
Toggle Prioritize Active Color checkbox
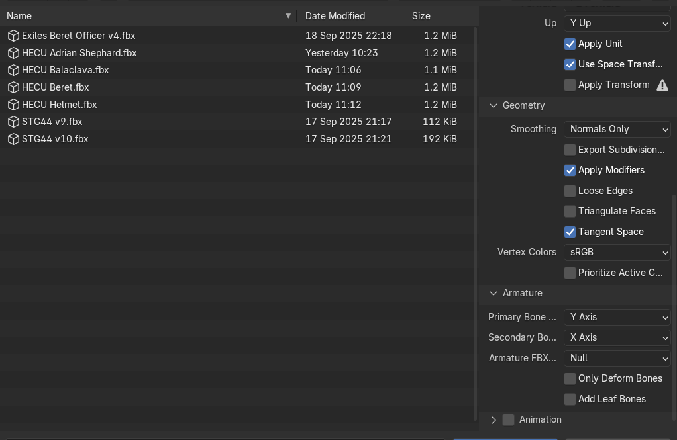click(x=570, y=273)
